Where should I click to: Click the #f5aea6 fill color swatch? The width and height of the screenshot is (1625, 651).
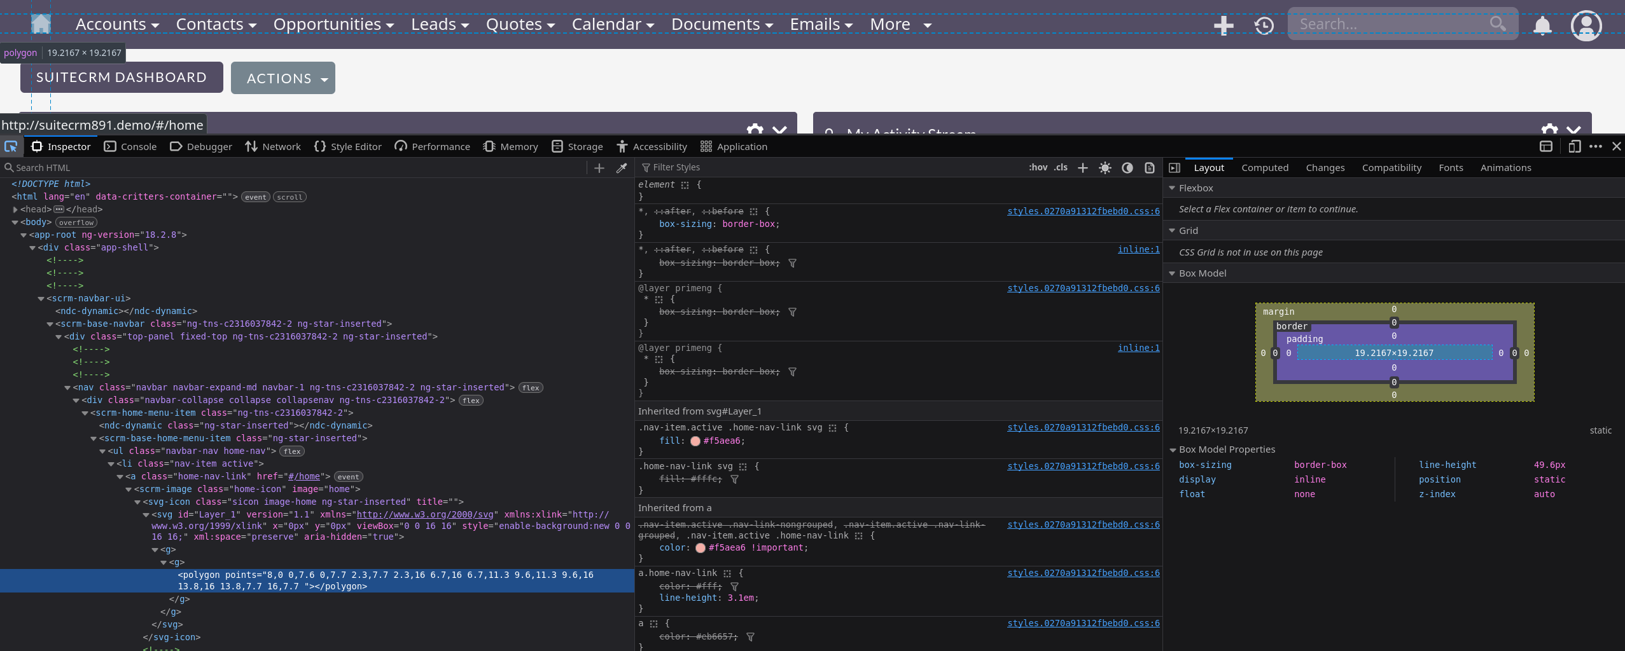pyautogui.click(x=695, y=441)
